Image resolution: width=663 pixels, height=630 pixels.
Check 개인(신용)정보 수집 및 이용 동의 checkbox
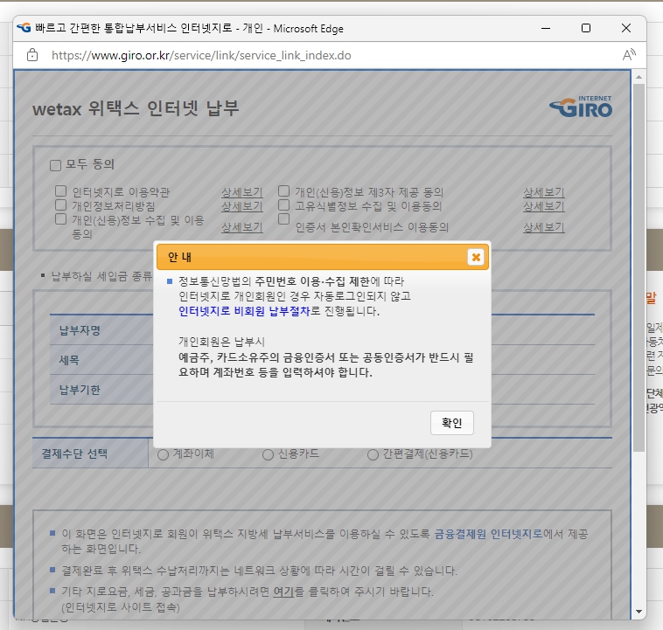click(61, 218)
